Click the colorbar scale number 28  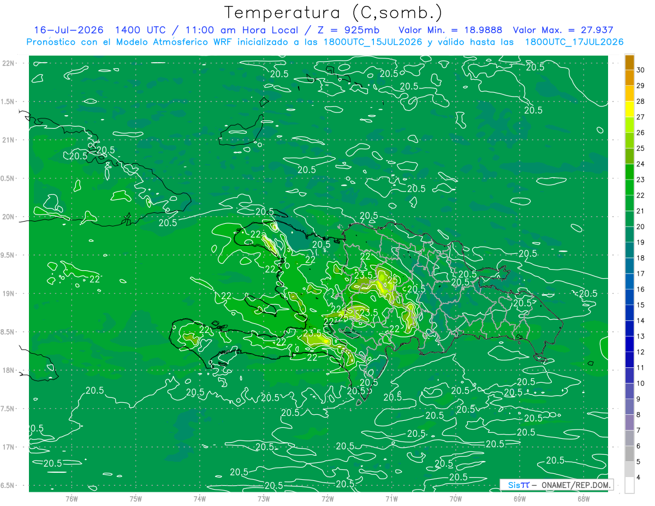pos(640,102)
